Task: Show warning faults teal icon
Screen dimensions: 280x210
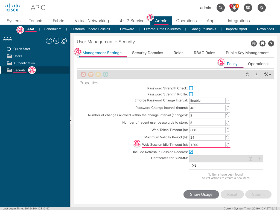Action: (x=106, y=74)
